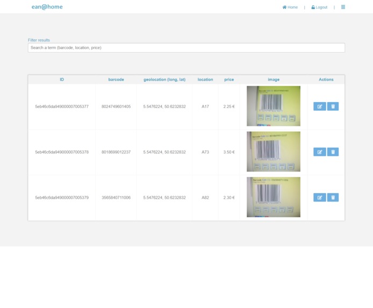Click the Filter results label
This screenshot has width=373, height=308.
click(39, 40)
